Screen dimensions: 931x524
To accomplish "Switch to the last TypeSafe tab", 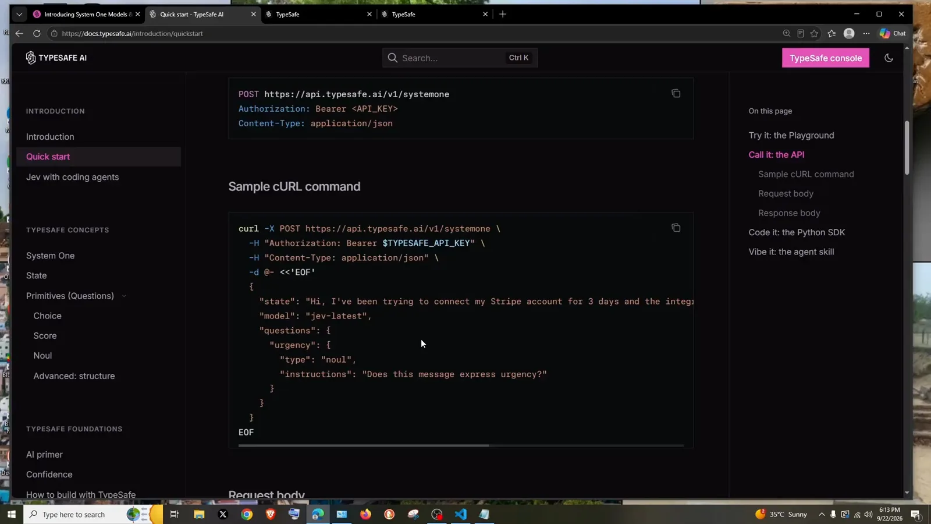I will 434,14.
